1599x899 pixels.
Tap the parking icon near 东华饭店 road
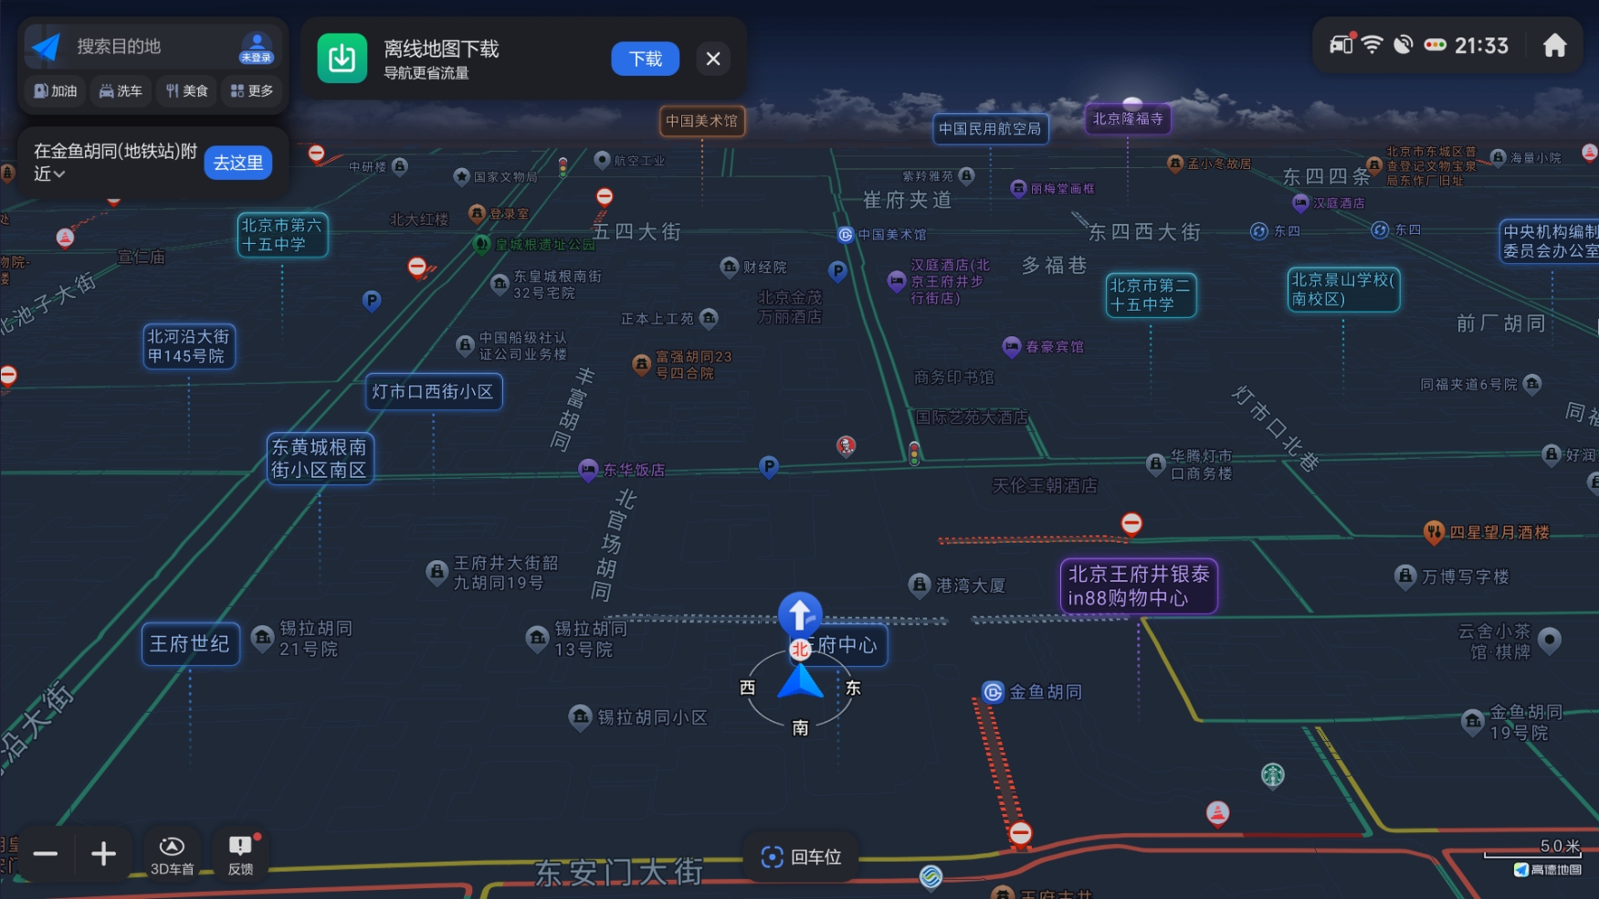pyautogui.click(x=769, y=467)
